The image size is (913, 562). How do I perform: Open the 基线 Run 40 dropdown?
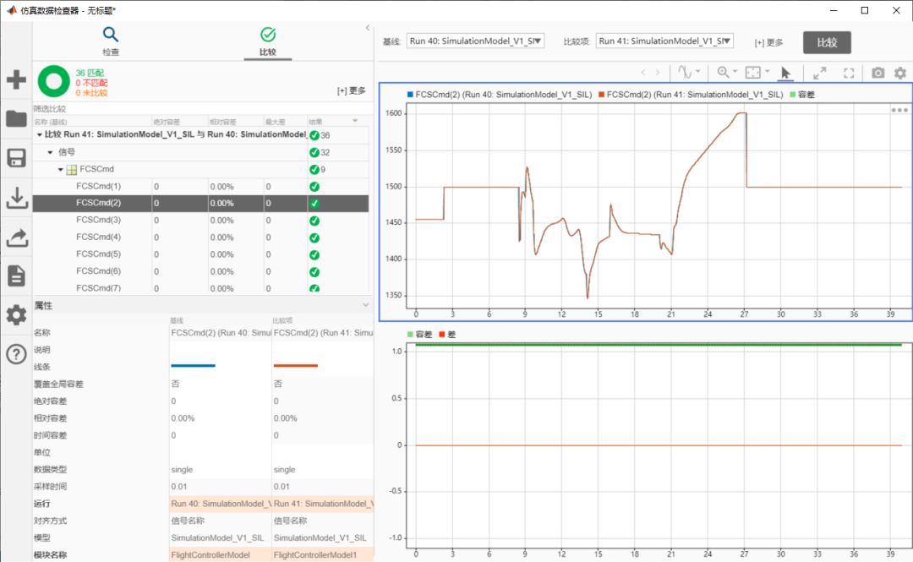coord(475,41)
